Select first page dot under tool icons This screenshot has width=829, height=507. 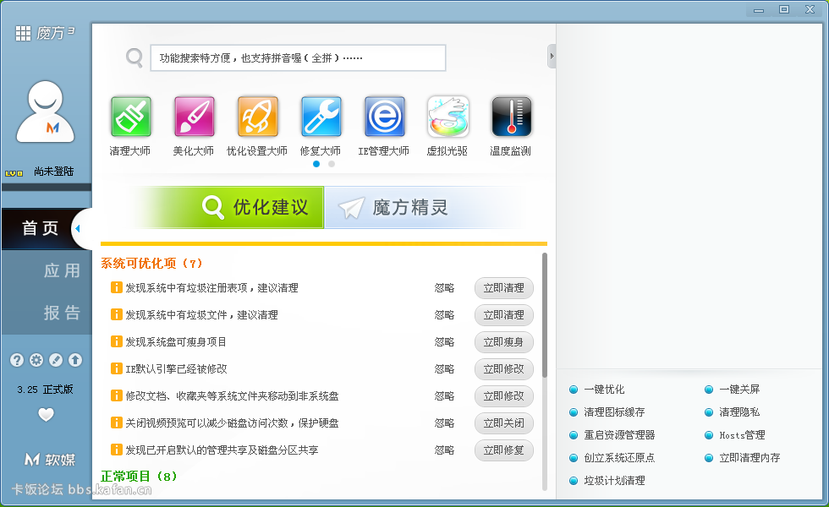[316, 164]
